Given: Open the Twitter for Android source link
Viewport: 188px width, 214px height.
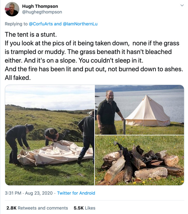Looking at the screenshot, I should (76, 193).
